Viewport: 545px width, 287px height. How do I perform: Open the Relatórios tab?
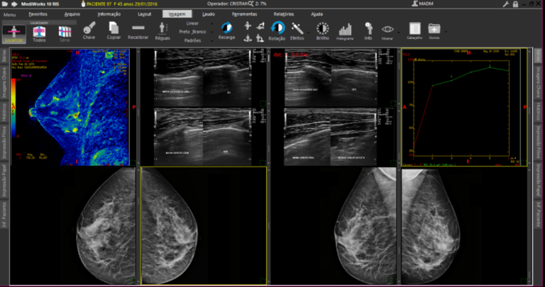point(284,14)
